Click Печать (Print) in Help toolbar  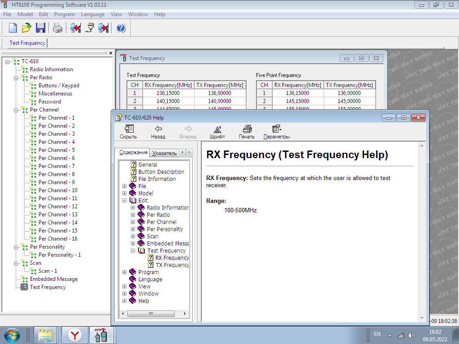[x=247, y=132]
